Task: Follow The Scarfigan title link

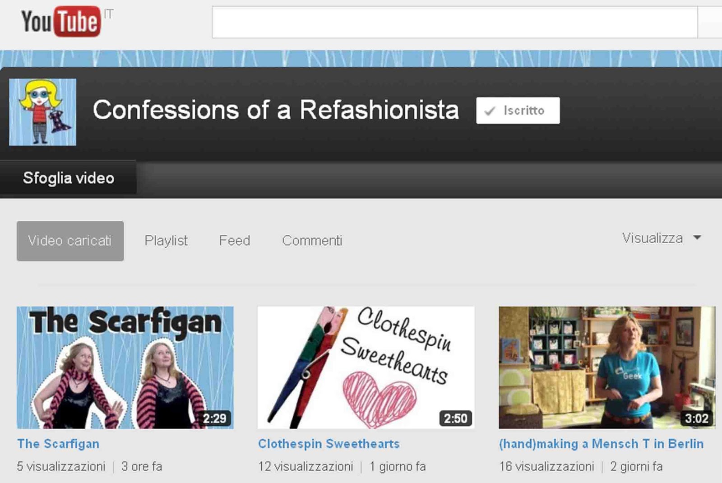Action: click(58, 444)
